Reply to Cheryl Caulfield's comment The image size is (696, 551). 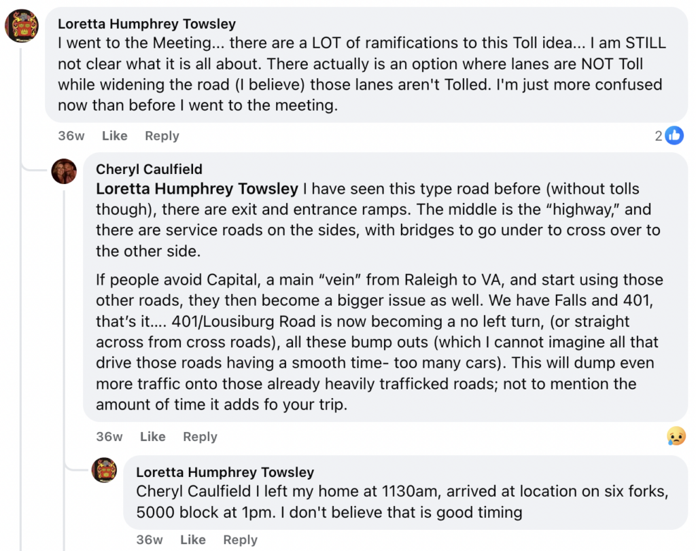200,437
